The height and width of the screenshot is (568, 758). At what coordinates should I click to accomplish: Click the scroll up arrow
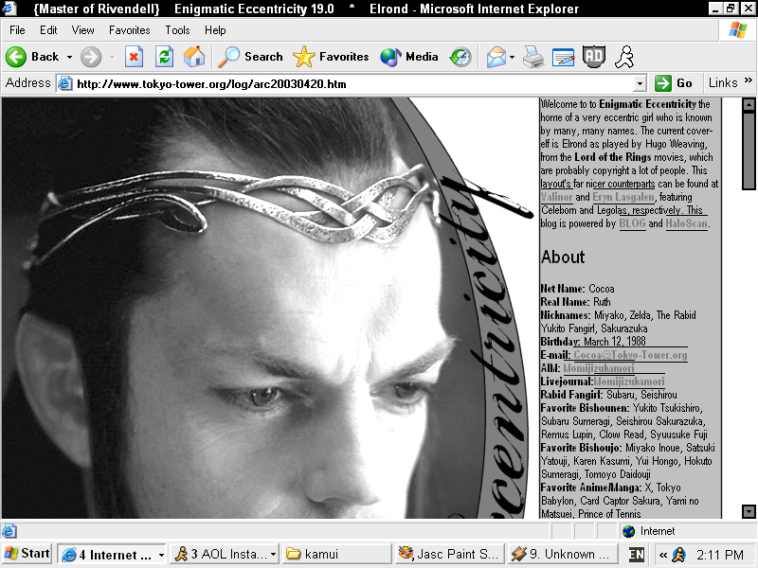click(749, 104)
